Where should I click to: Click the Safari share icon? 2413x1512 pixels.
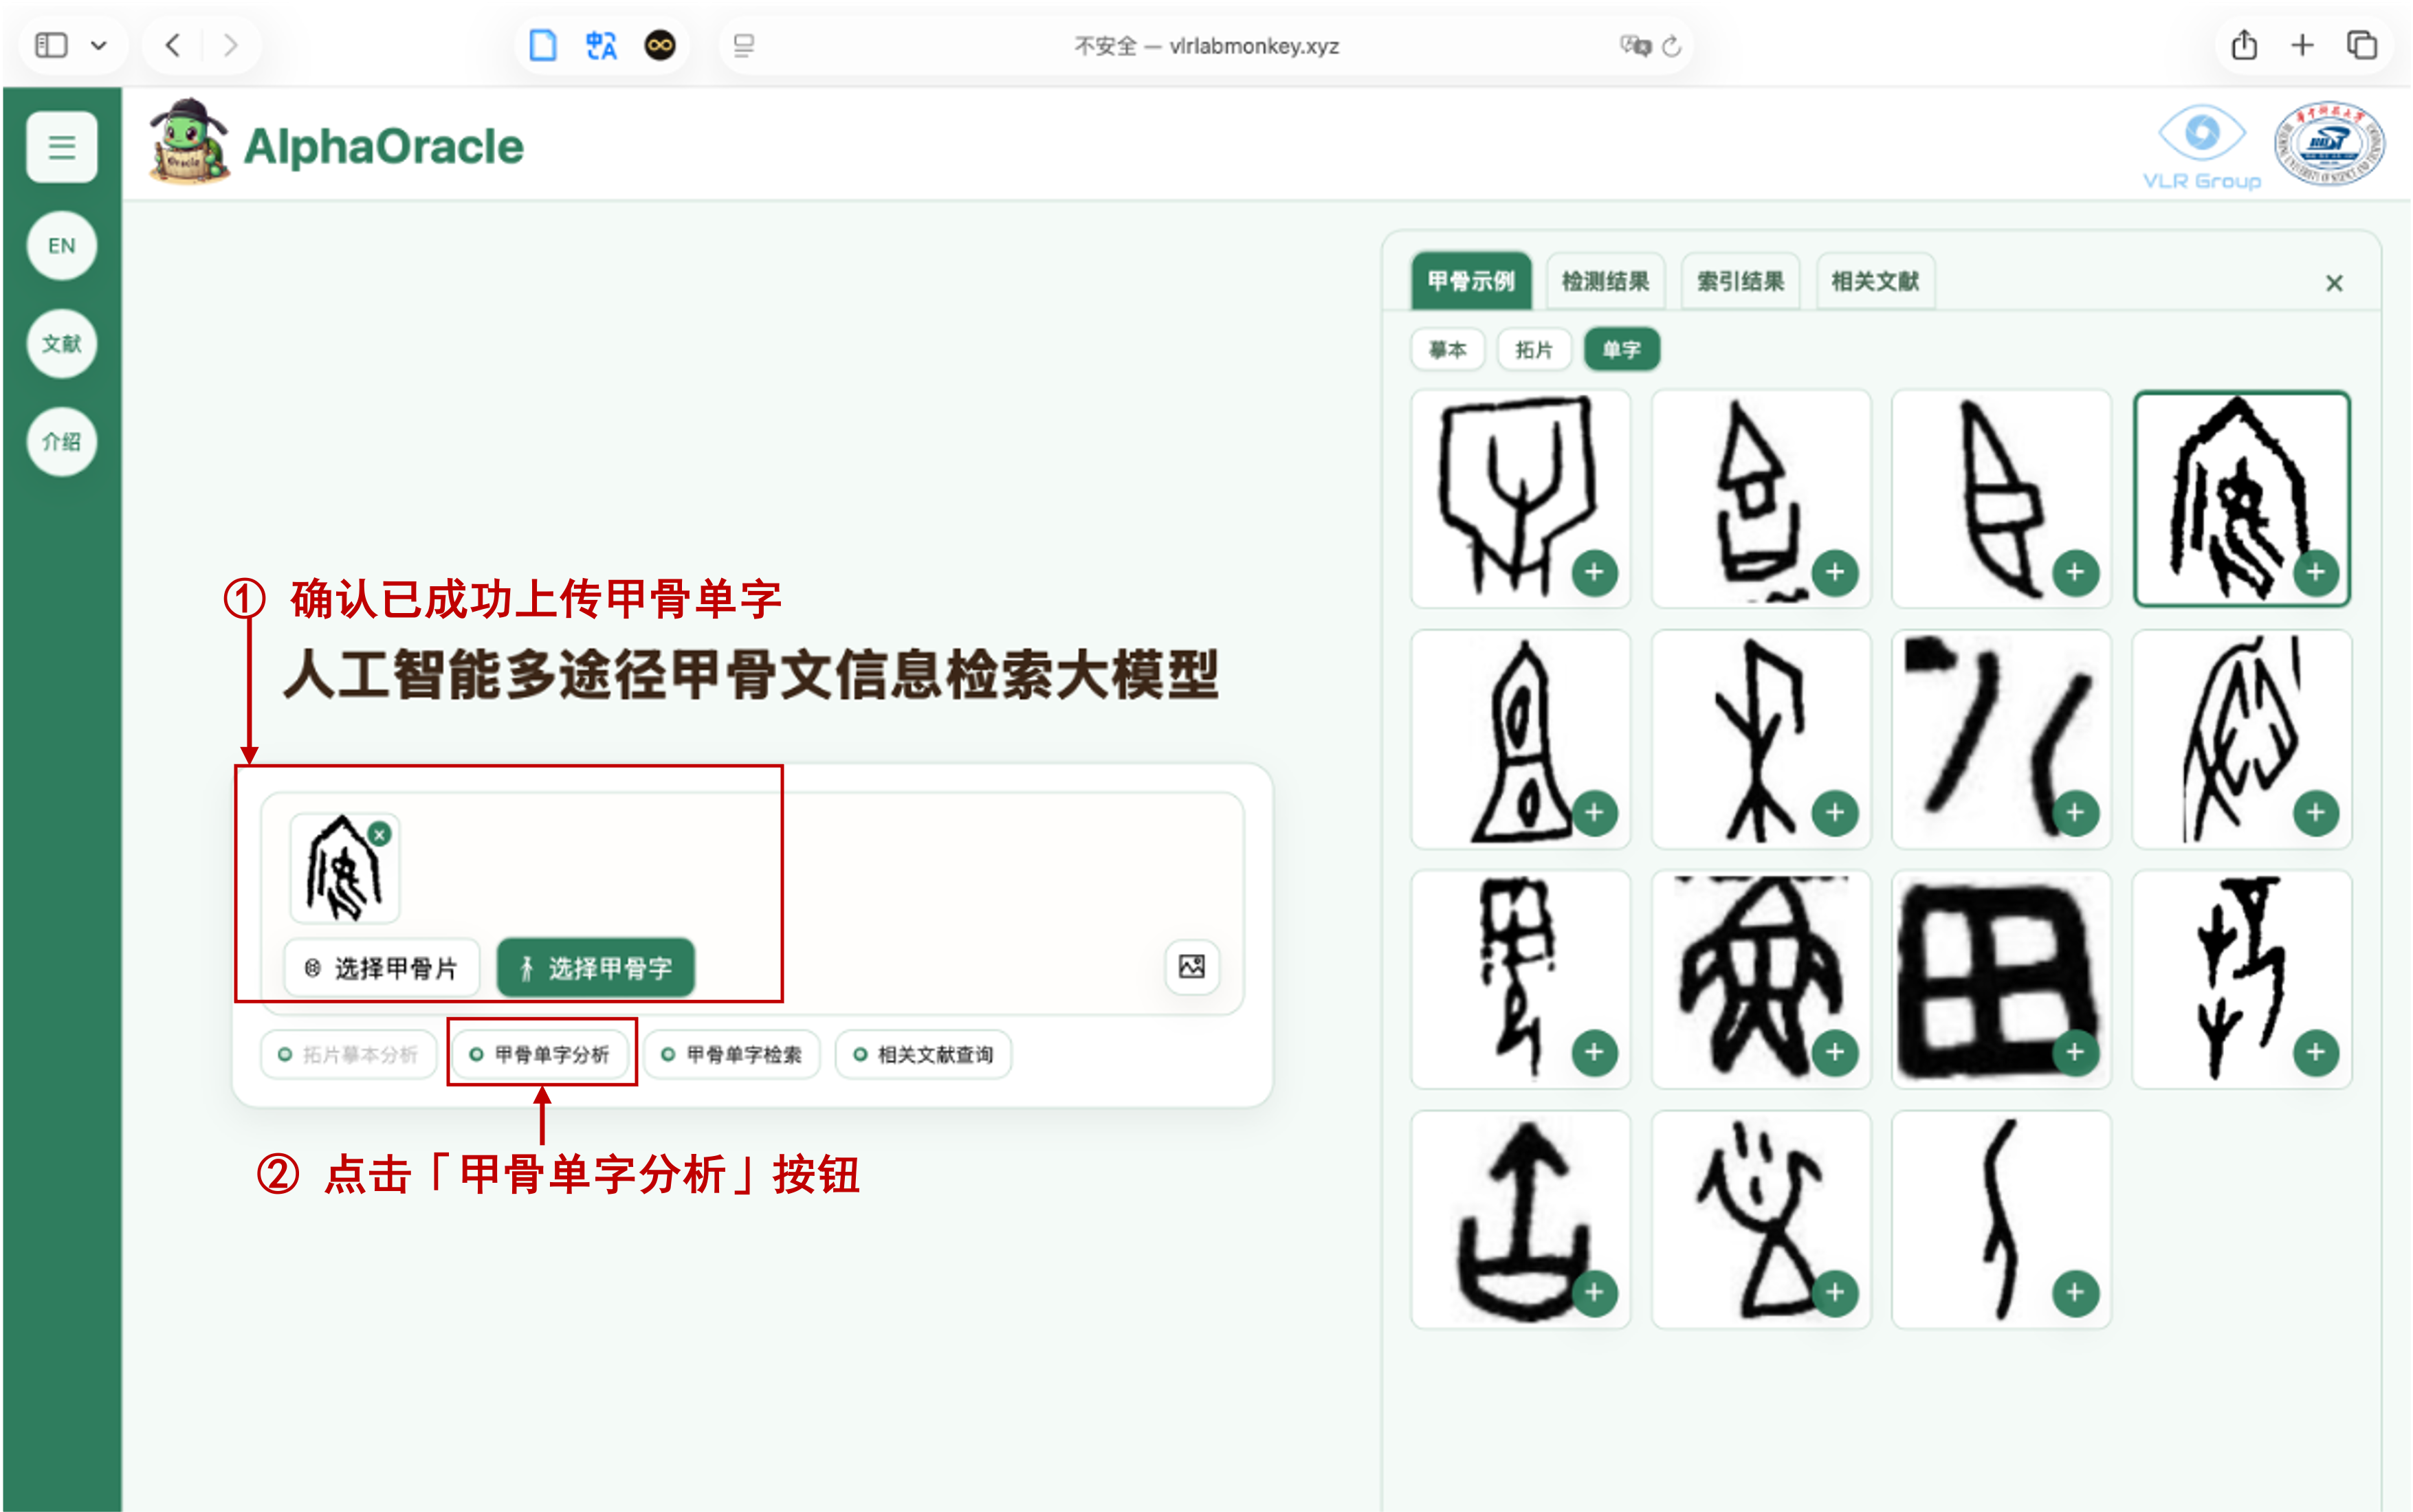tap(2245, 45)
